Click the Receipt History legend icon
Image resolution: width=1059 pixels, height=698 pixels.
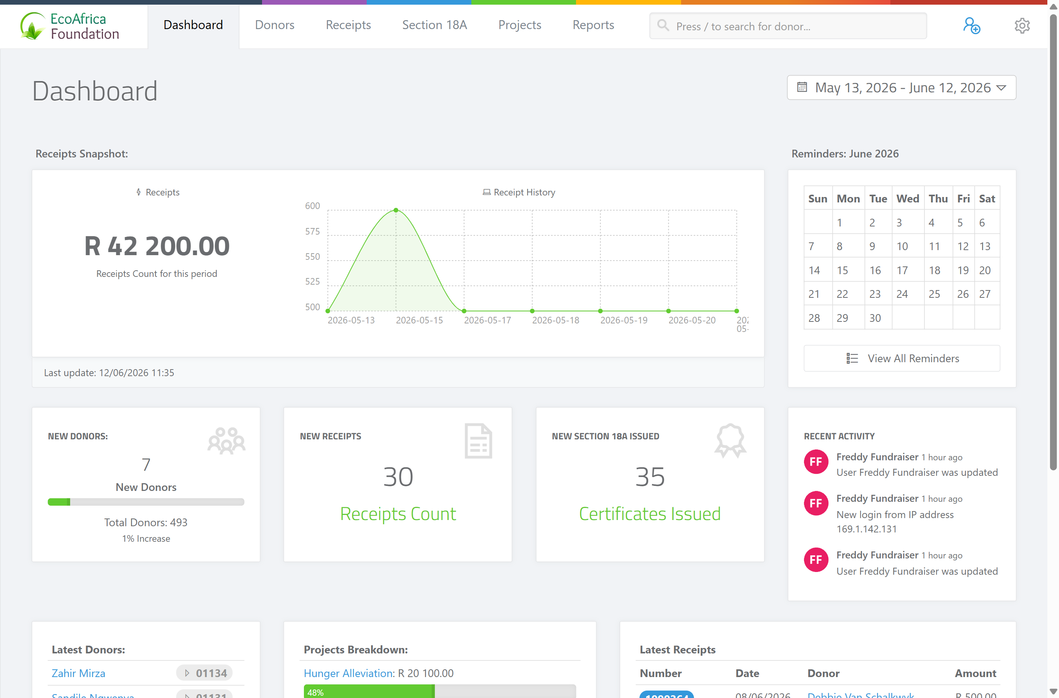[486, 192]
